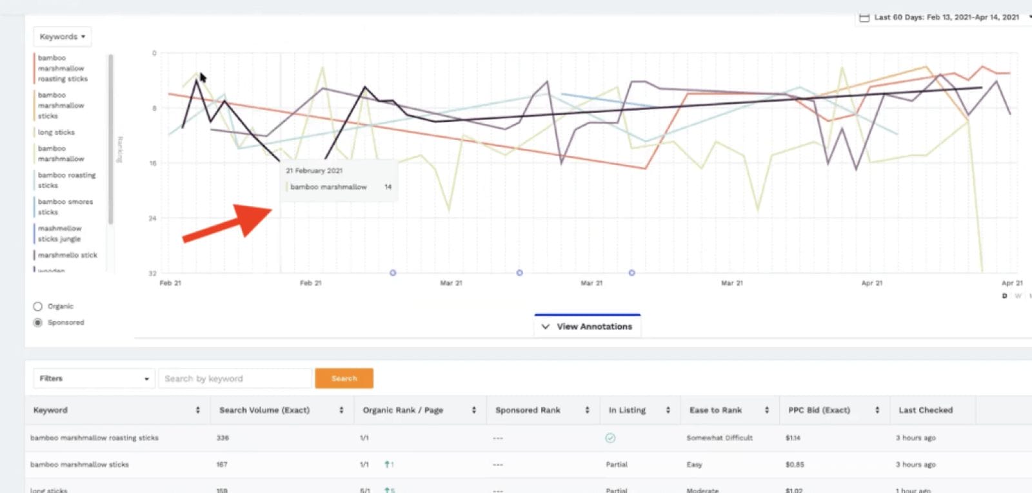Screen dimensions: 1032x493
Task: Sort by the Keyword column arrows
Action: coord(198,410)
